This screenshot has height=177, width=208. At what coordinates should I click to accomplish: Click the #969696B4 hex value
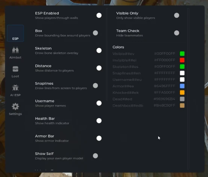point(164,99)
